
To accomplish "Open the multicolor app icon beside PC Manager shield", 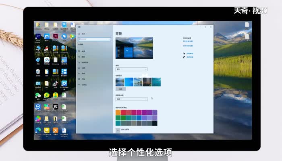I will (x=47, y=108).
